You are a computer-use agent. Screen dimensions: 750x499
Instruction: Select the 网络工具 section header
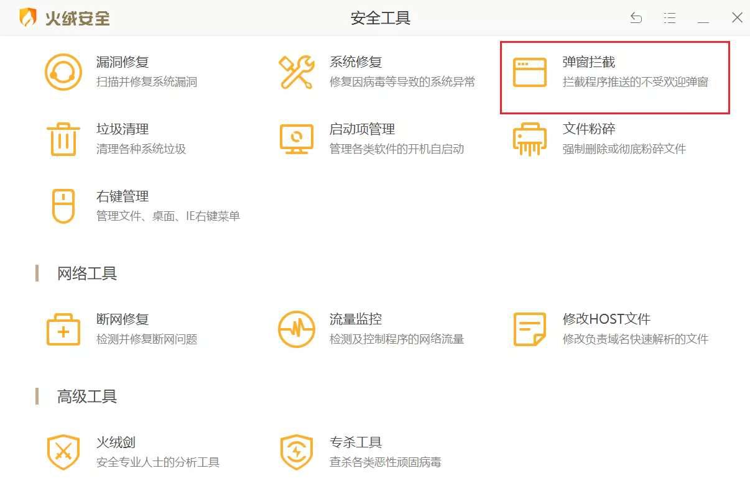point(86,273)
